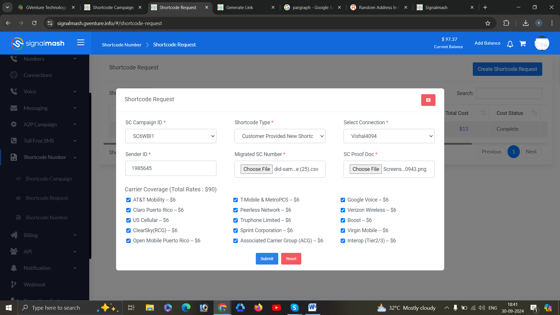Click Choose File for SC Proof Doc
Screen dimensions: 560x315
(x=365, y=169)
